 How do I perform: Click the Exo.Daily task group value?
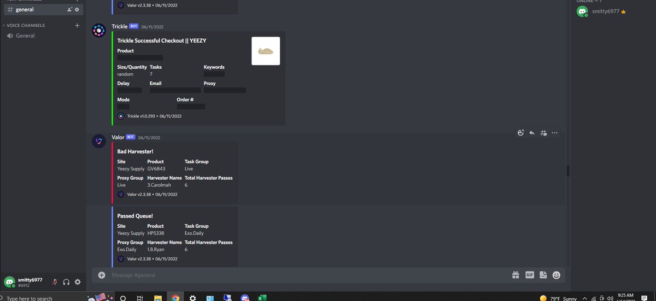pos(194,233)
